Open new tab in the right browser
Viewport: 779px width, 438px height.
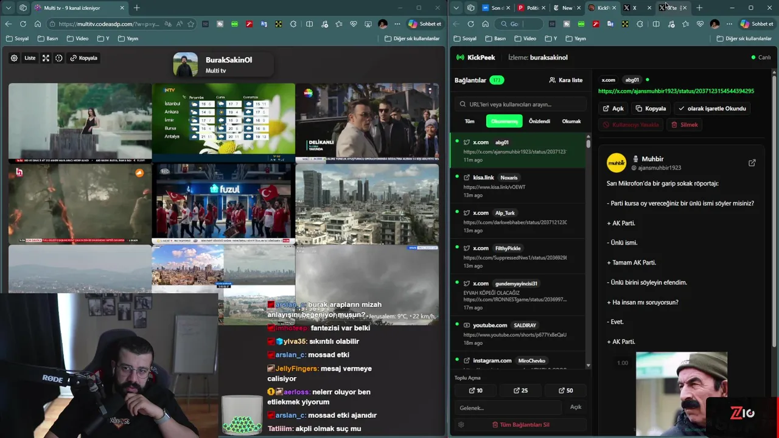pos(699,8)
